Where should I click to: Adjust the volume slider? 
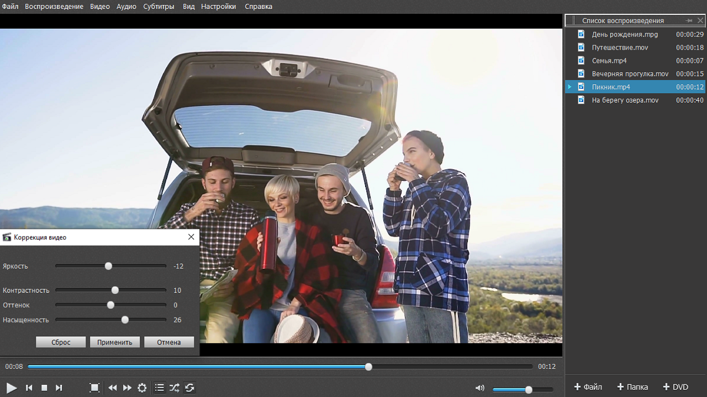point(523,390)
